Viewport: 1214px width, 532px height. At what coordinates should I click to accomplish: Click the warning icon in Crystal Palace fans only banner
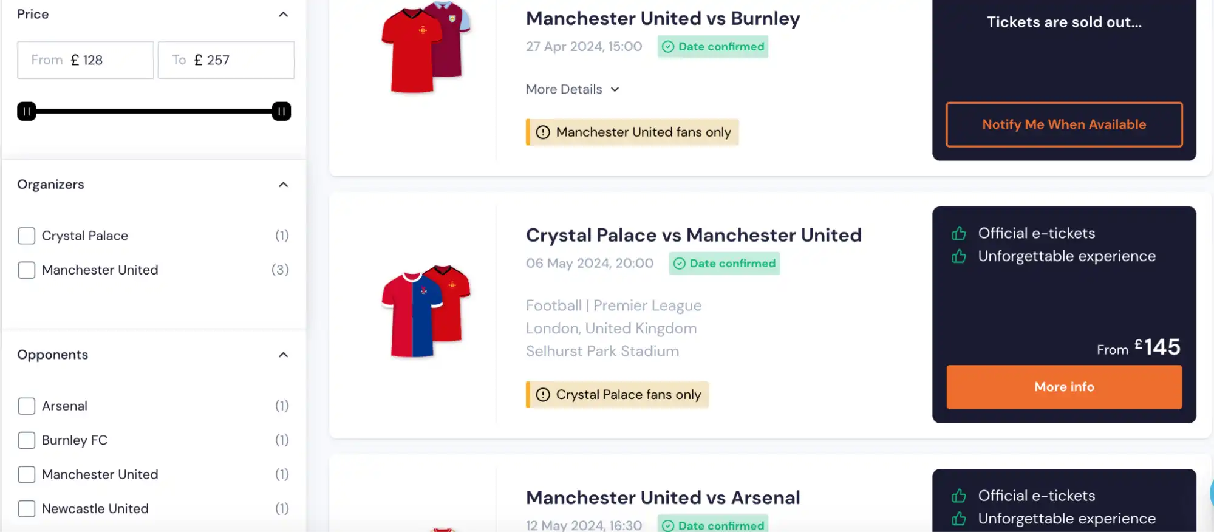pos(542,394)
